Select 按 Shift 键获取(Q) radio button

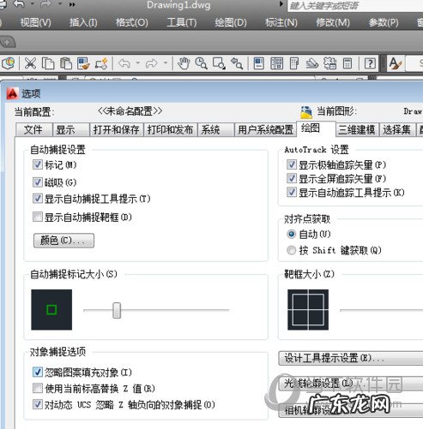point(291,250)
